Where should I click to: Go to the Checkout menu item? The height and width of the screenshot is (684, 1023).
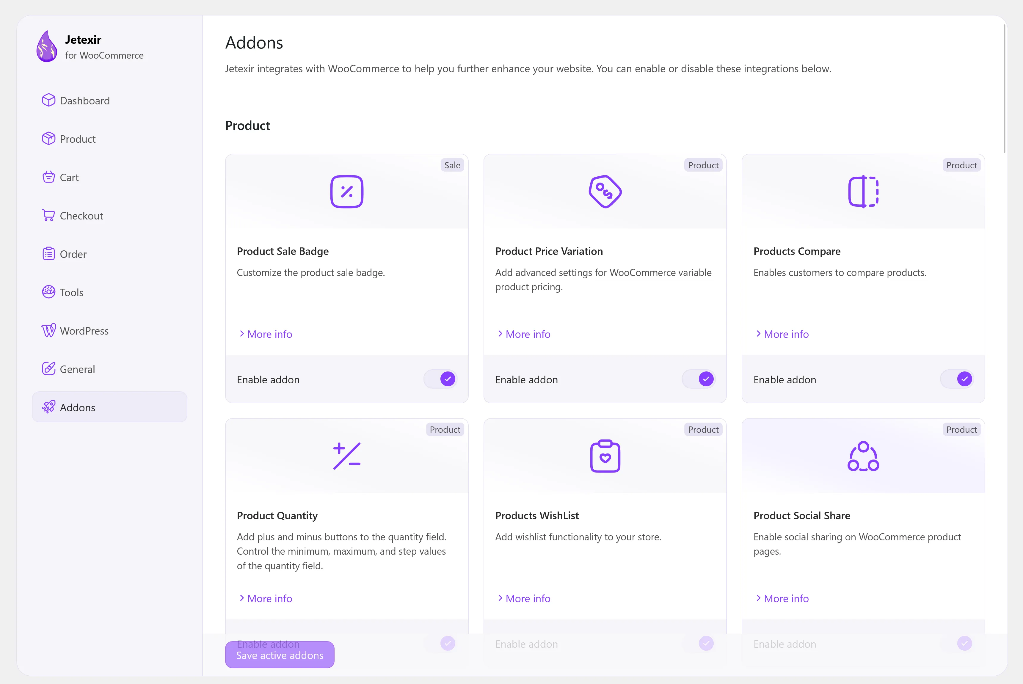point(109,216)
